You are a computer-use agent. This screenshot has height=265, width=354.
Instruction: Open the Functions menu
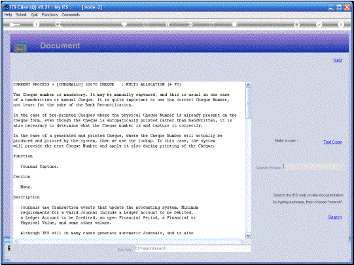point(50,14)
